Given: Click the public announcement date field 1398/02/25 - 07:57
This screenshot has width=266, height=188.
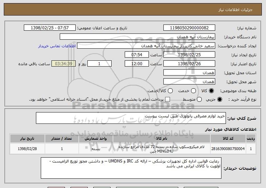Looking at the screenshot, I should pos(50,28).
